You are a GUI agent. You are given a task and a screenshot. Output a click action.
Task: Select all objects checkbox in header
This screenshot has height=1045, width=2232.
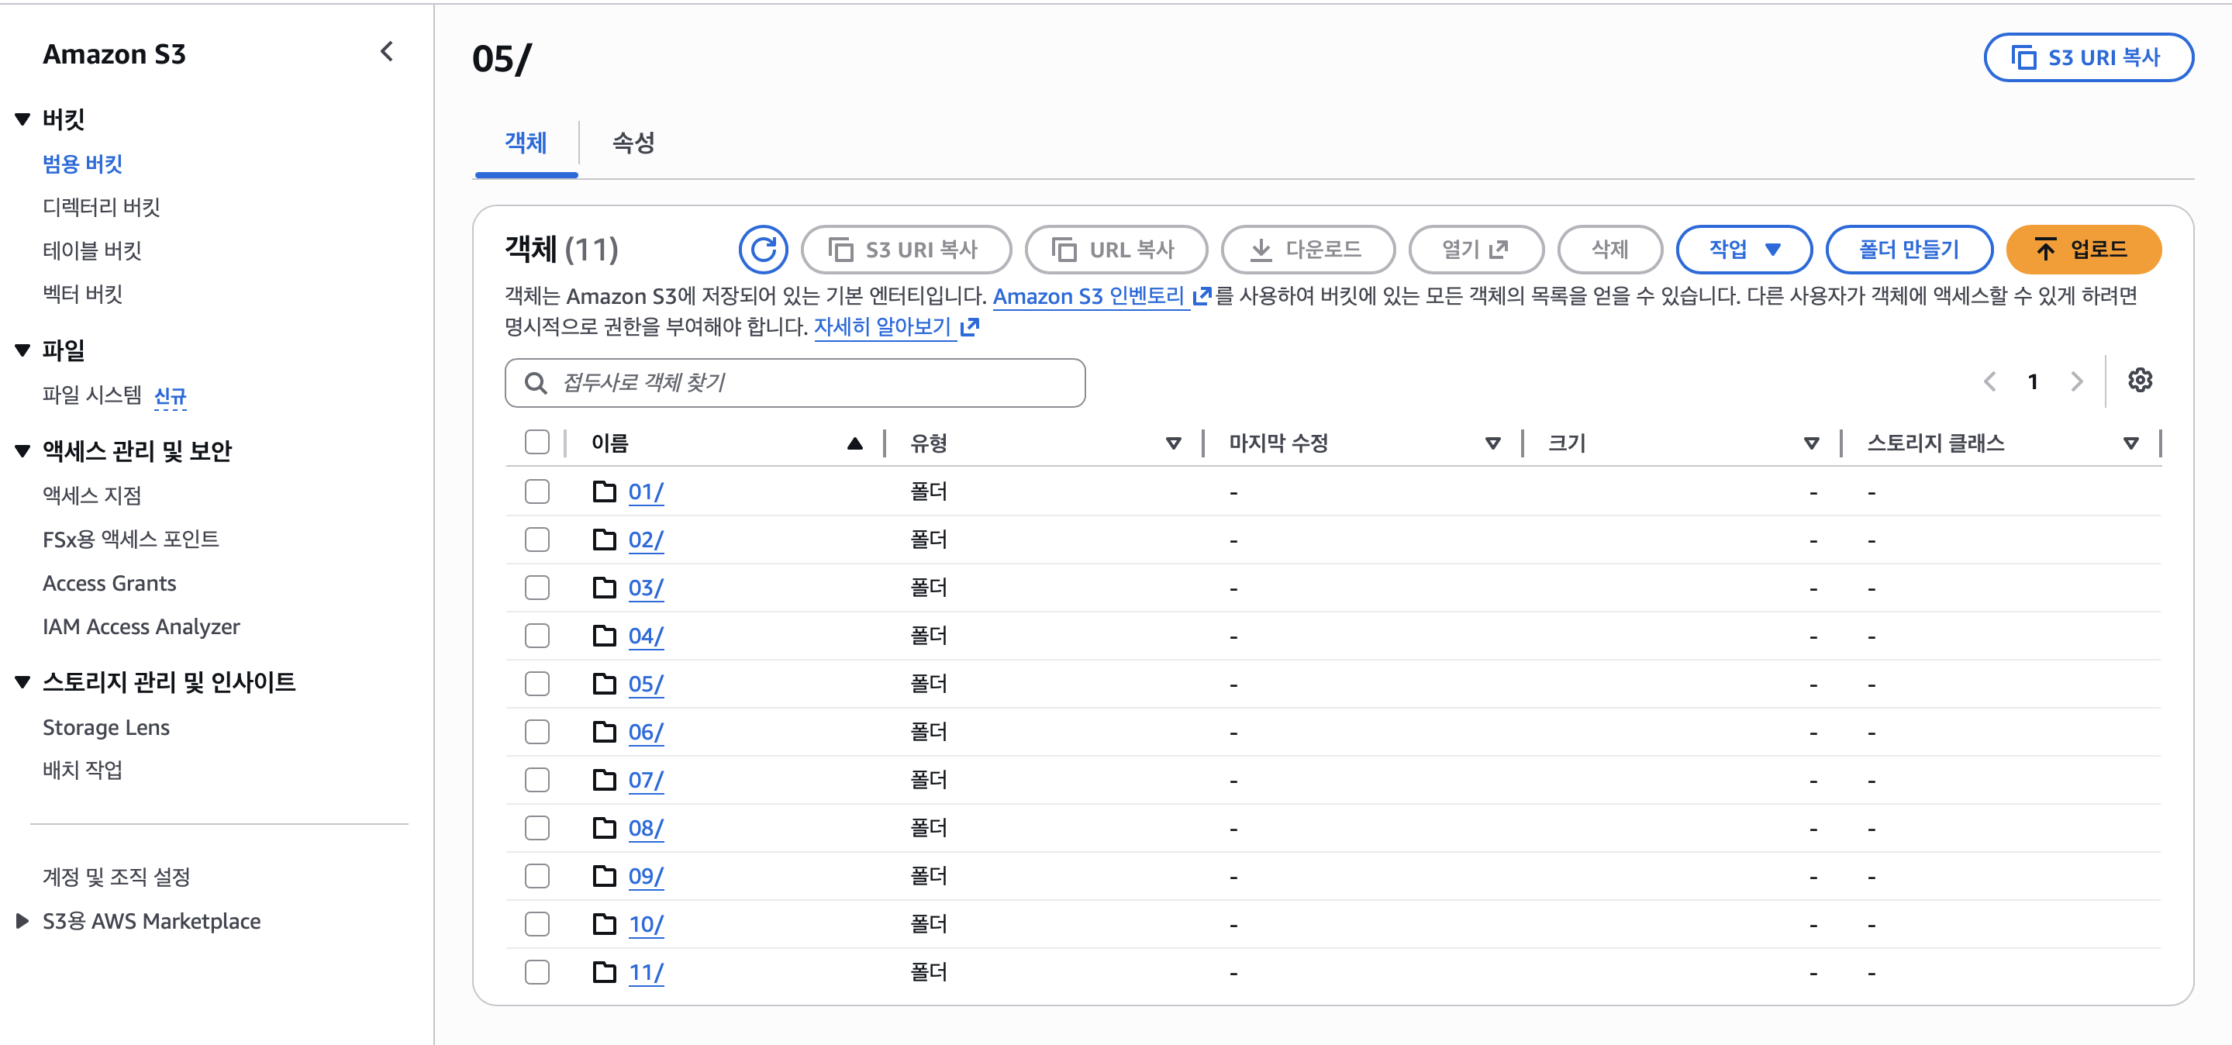(537, 442)
